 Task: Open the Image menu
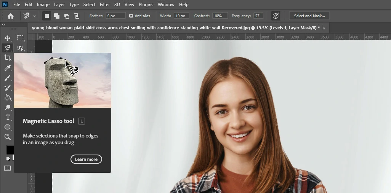[x=43, y=5]
